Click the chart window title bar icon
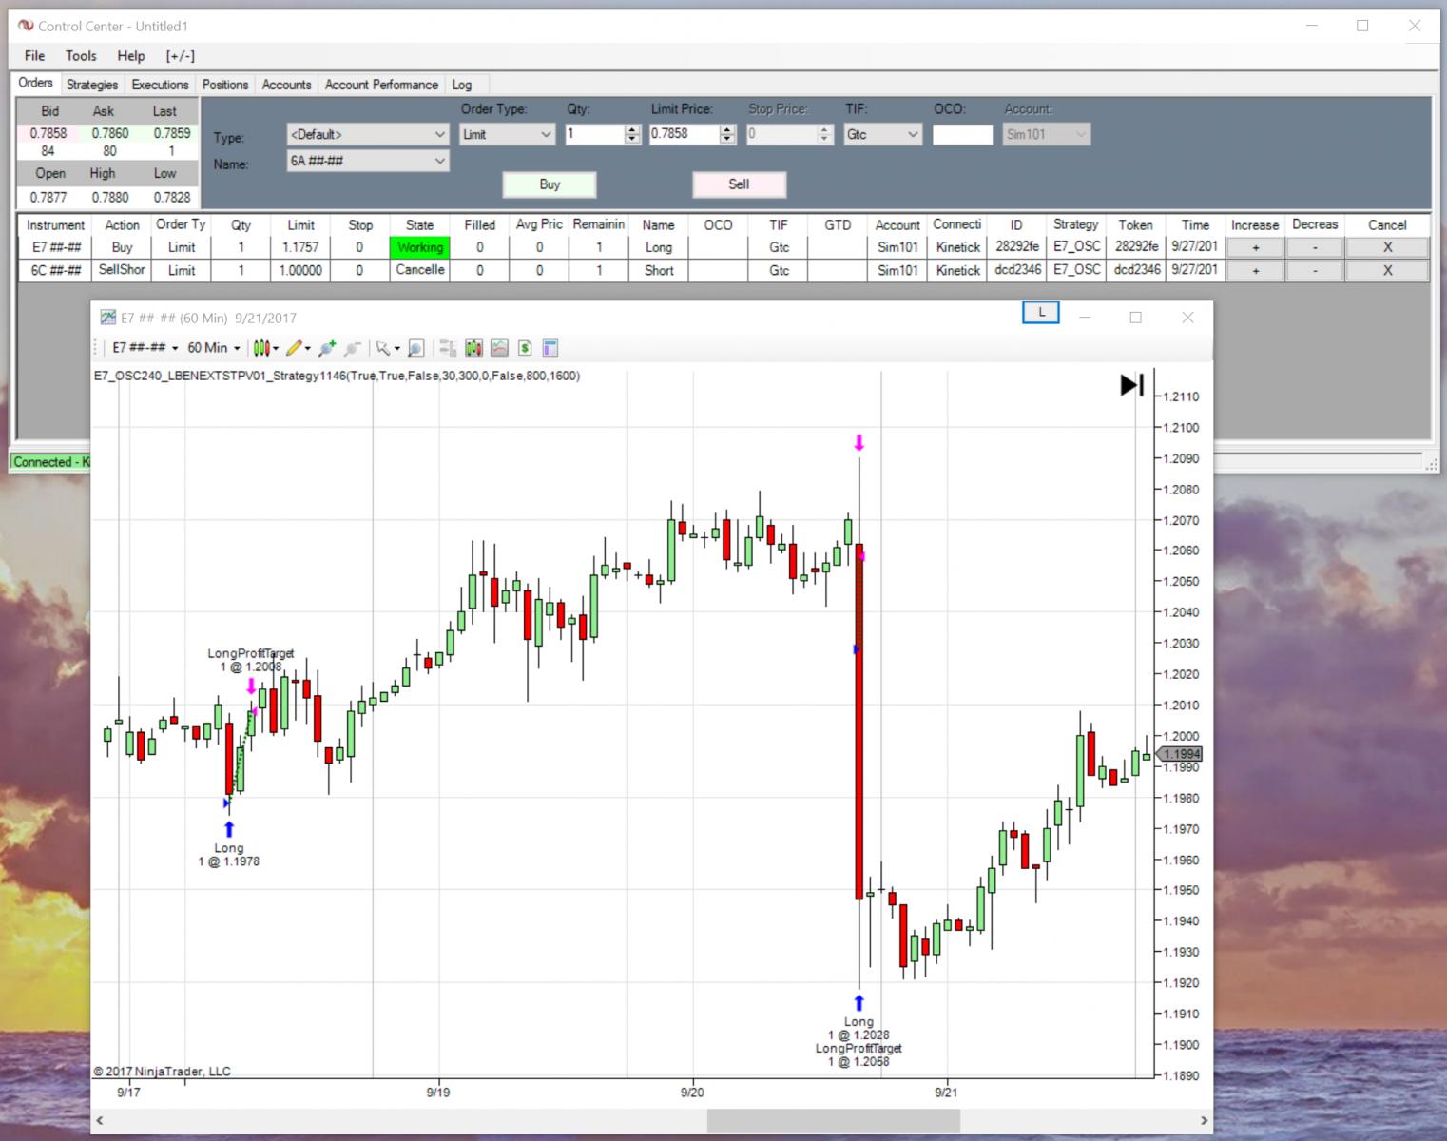 point(108,318)
